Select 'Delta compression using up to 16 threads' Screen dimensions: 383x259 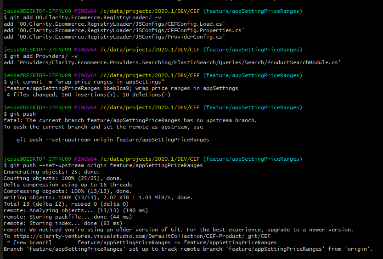[x=68, y=185]
